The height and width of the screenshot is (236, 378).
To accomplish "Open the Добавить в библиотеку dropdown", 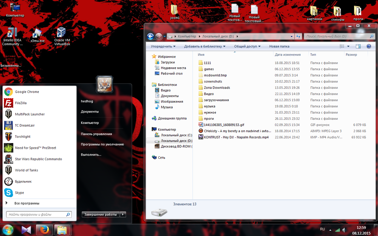I will (x=204, y=46).
